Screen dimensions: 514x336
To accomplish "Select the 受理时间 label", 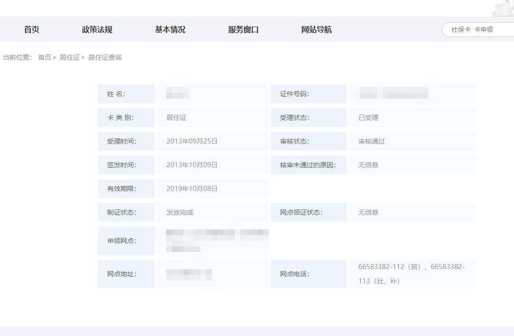I will click(x=122, y=141).
